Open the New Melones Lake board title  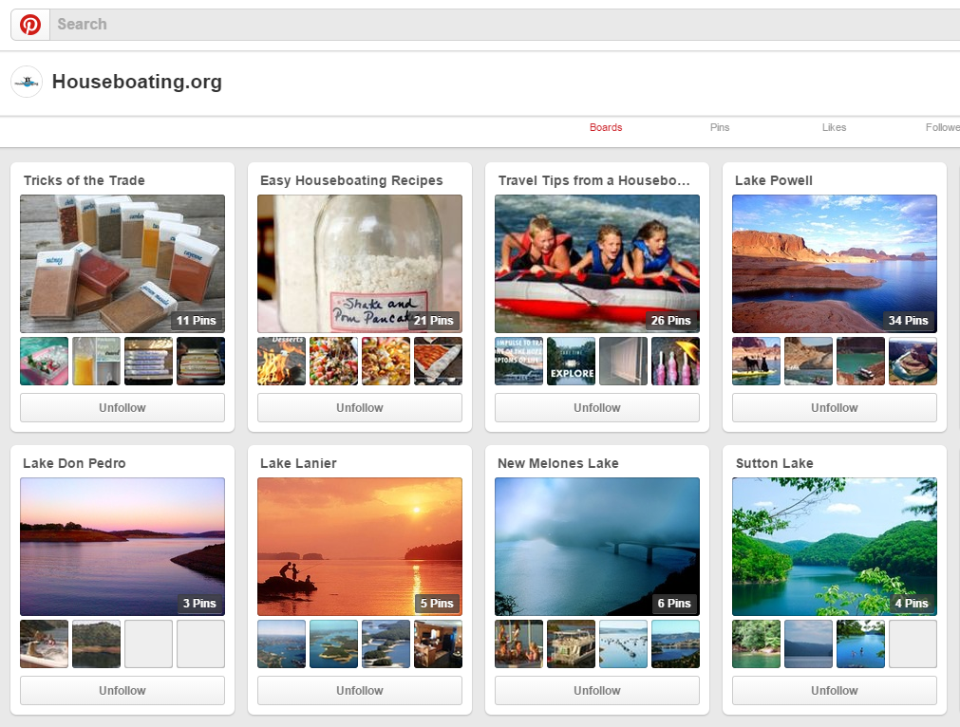557,463
